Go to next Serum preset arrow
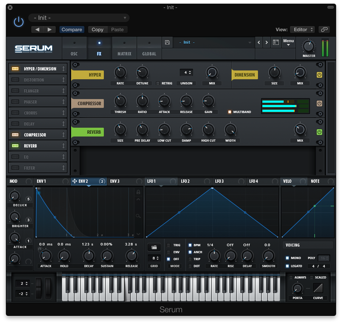342x324 pixels. tap(266, 42)
